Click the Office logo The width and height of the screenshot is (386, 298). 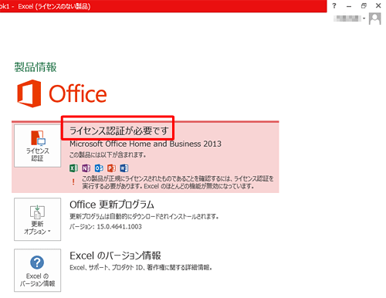pos(62,93)
